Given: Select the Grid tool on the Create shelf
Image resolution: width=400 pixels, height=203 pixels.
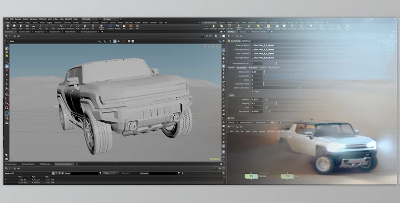Looking at the screenshot, I should [x=33, y=26].
